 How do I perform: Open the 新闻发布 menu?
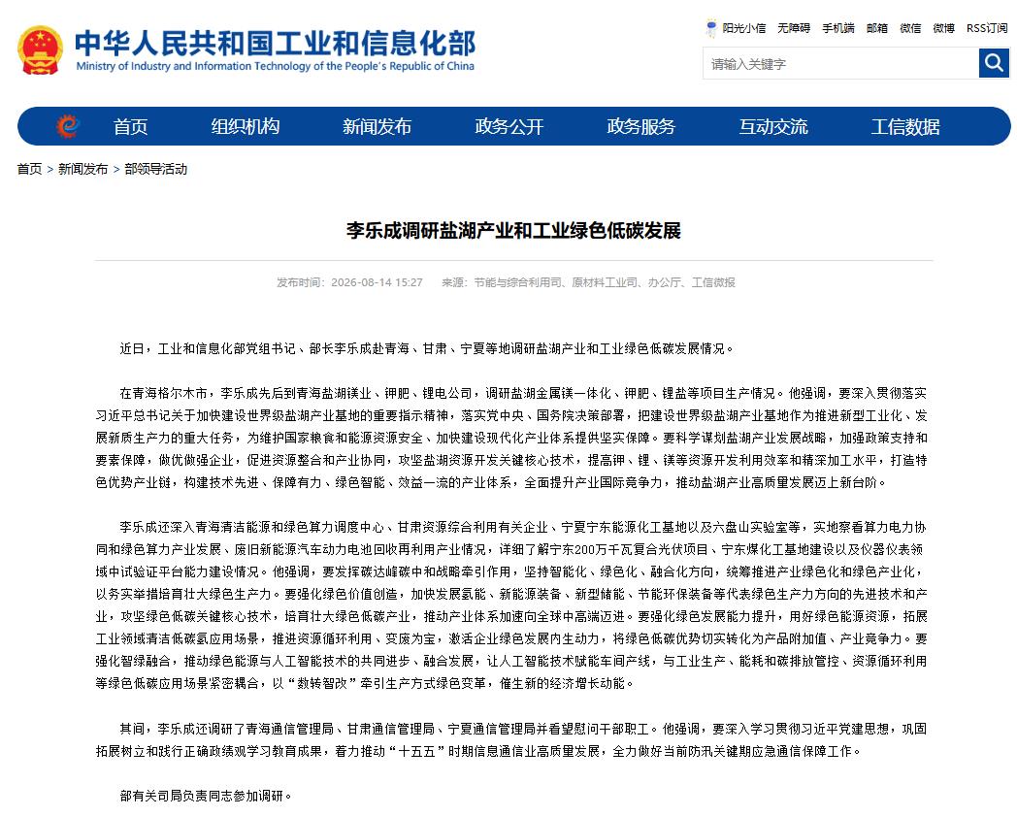point(377,126)
